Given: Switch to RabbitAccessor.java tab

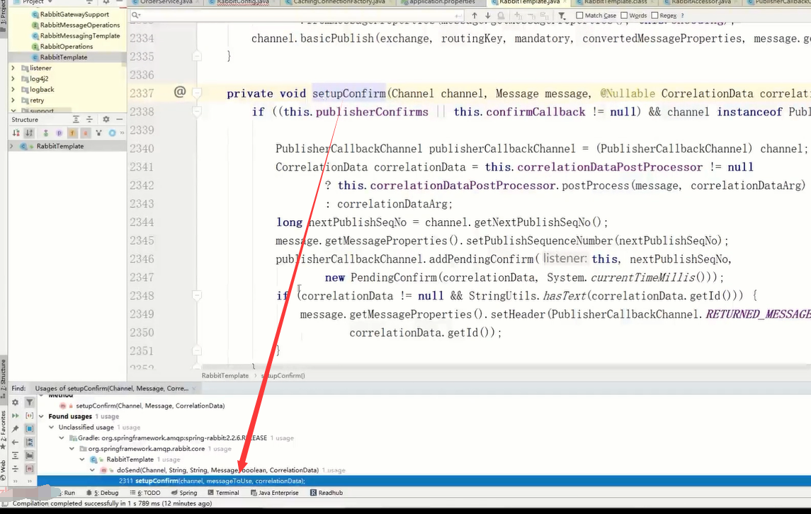Looking at the screenshot, I should click(x=701, y=3).
